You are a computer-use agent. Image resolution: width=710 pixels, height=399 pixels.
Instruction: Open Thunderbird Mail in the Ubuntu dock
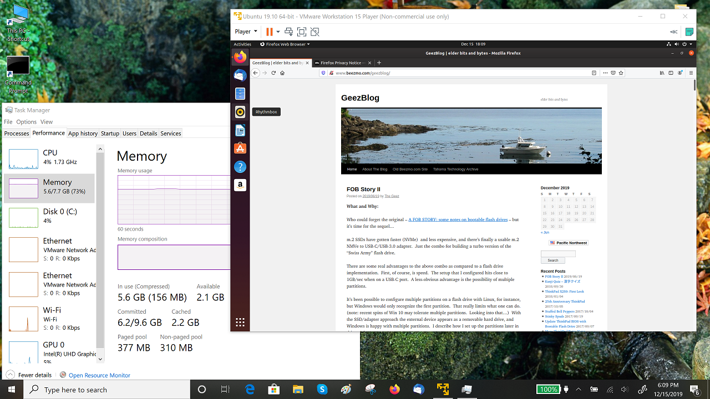[240, 75]
